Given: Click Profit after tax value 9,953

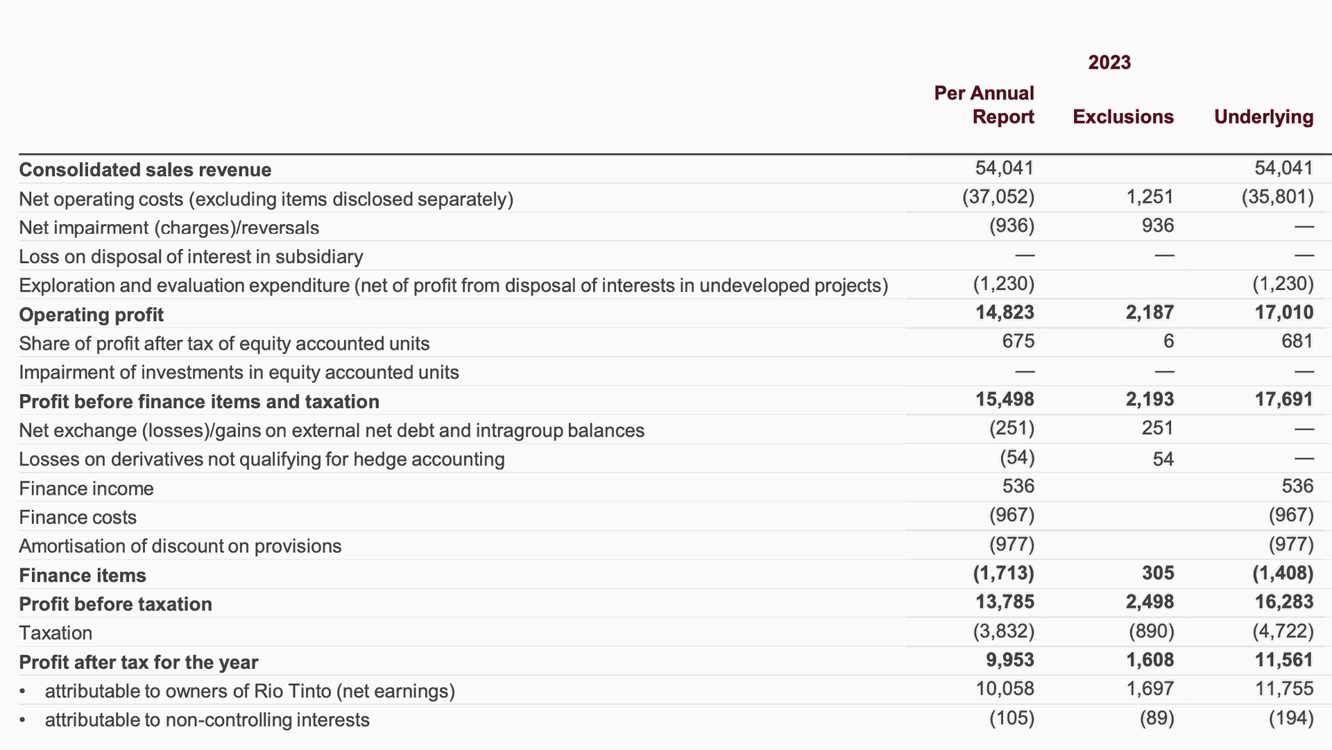Looking at the screenshot, I should click(x=1009, y=660).
